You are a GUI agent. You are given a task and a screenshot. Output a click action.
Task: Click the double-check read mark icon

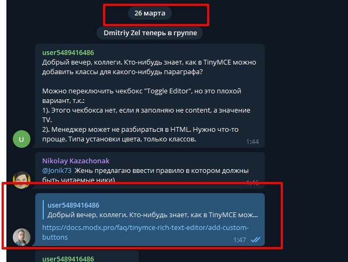tap(256, 240)
